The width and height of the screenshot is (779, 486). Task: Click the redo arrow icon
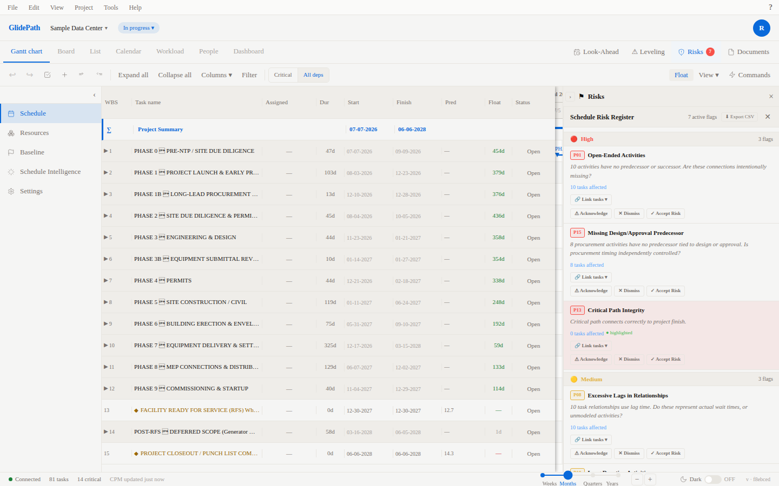[x=30, y=75]
